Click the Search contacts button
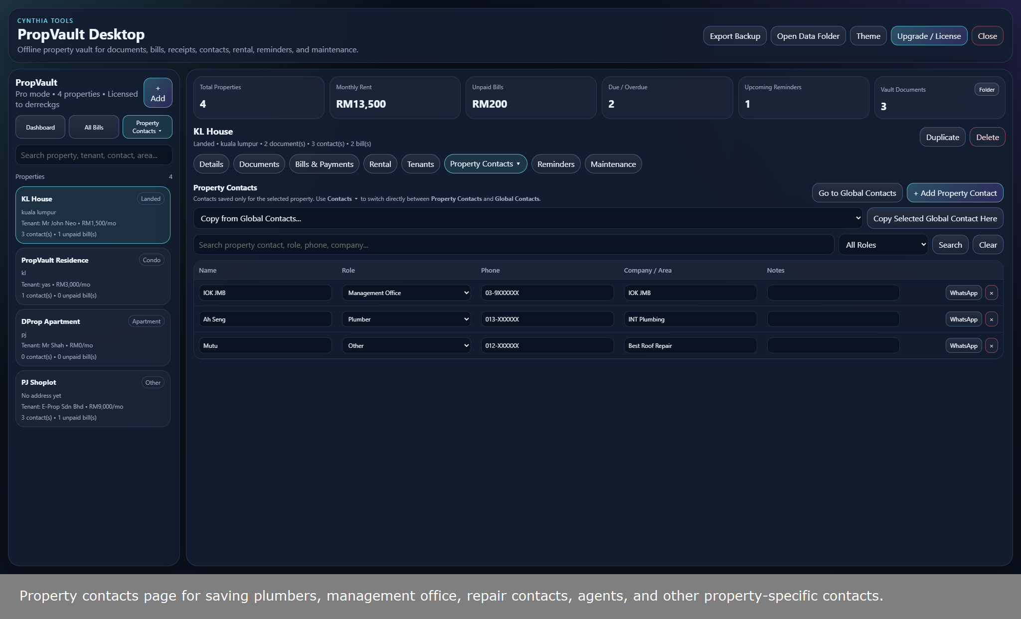This screenshot has width=1021, height=619. [950, 245]
